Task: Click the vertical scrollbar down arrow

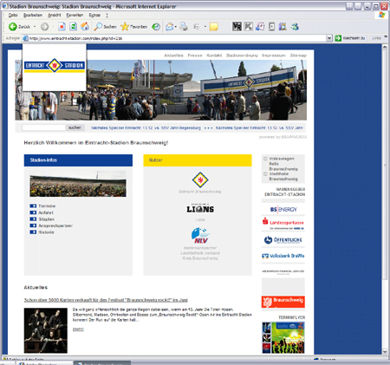Action: [385, 351]
